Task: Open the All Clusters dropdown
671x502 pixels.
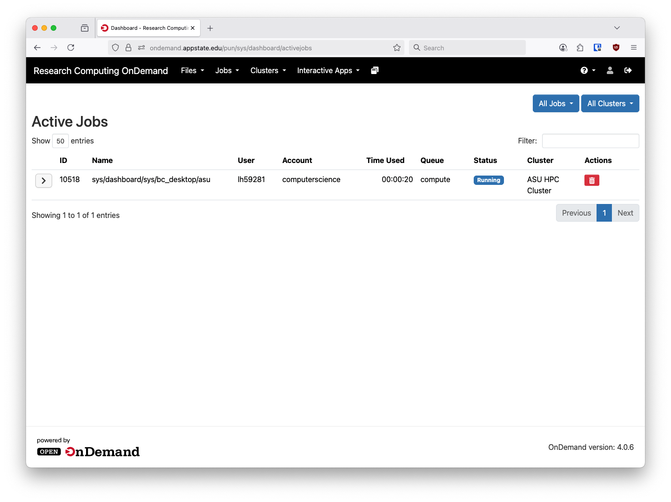Action: 610,103
